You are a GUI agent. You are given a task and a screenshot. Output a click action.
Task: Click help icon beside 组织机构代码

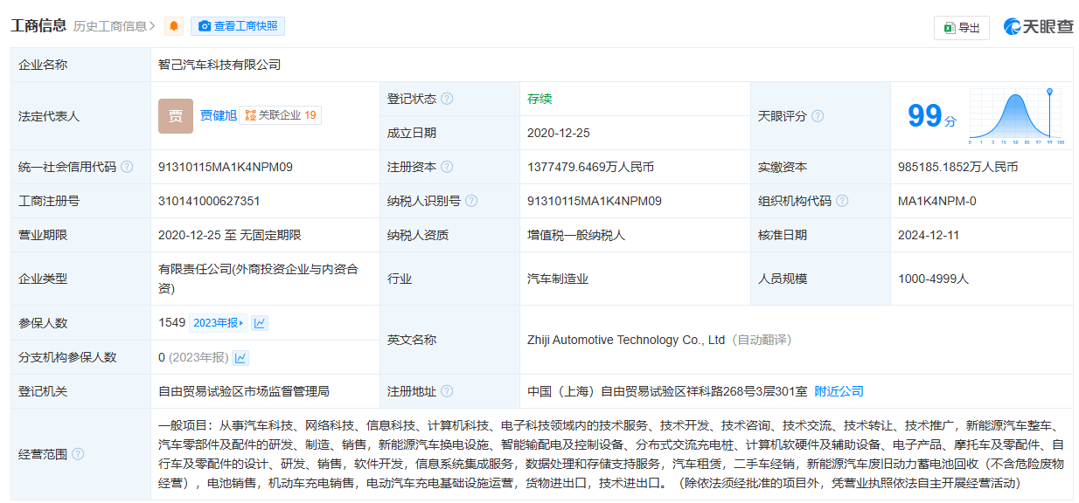point(842,201)
